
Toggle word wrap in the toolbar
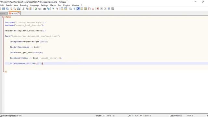71,9
